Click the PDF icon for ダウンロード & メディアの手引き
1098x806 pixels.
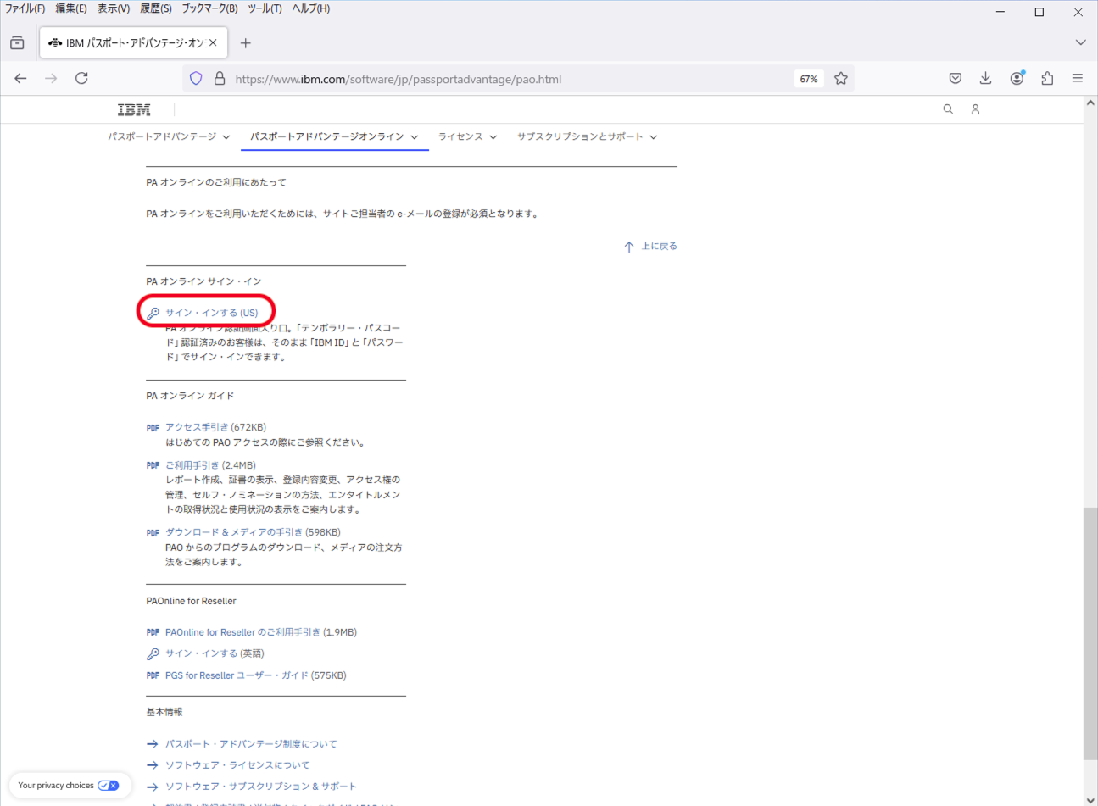[153, 533]
